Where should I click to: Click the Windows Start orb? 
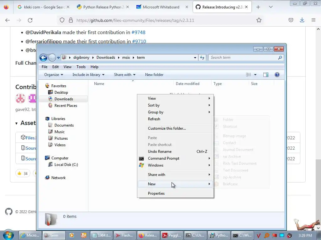click(x=8, y=235)
